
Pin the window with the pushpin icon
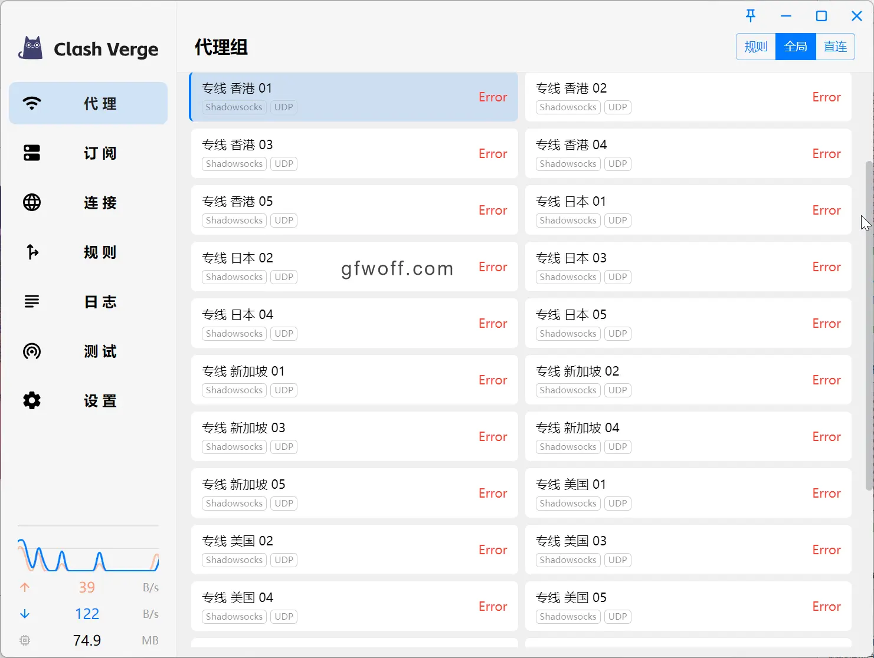pos(751,16)
